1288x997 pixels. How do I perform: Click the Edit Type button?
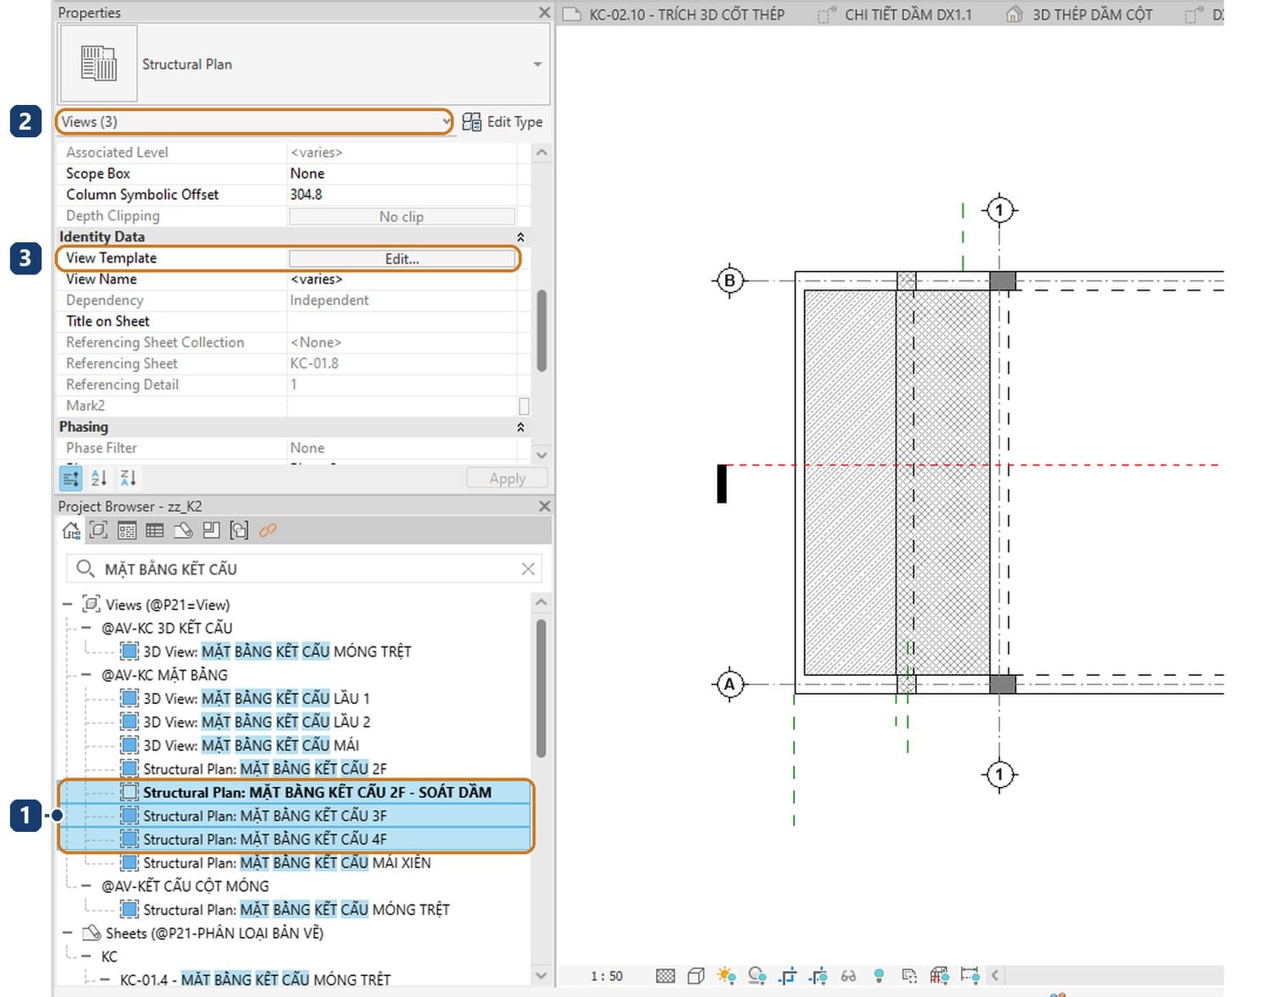502,122
